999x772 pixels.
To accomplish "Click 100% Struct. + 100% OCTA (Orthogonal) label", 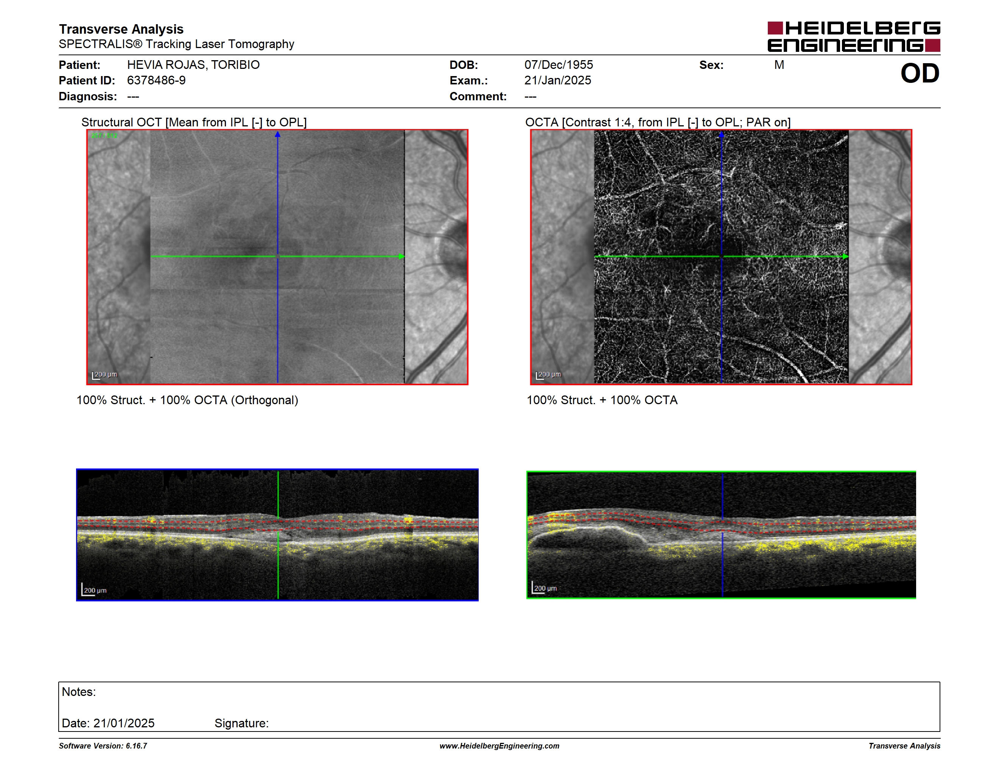I will tap(187, 400).
